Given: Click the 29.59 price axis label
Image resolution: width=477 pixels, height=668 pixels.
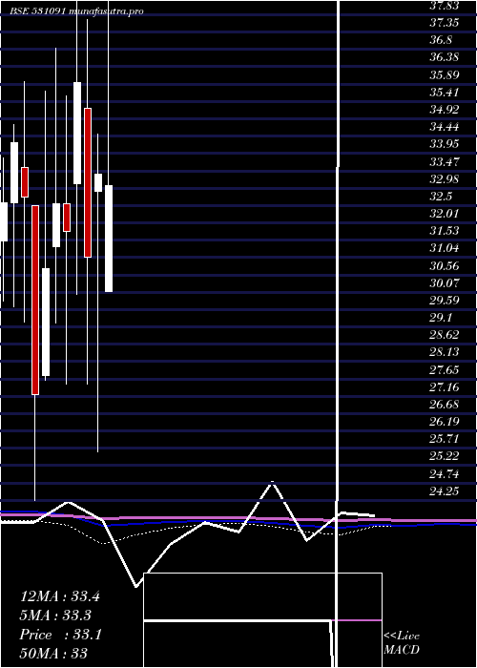Looking at the screenshot, I should pos(445,301).
